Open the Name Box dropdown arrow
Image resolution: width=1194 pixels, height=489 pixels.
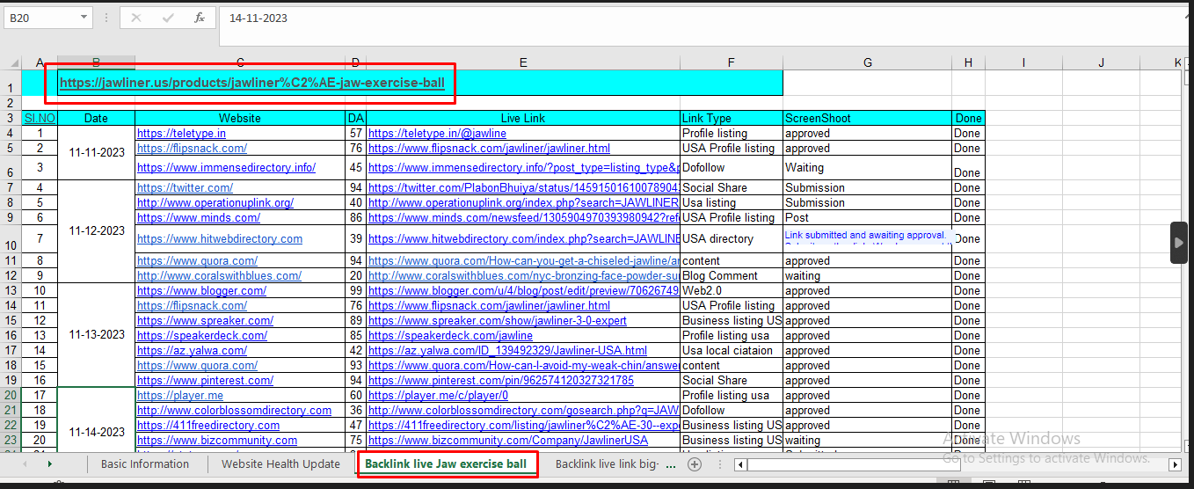pos(84,18)
